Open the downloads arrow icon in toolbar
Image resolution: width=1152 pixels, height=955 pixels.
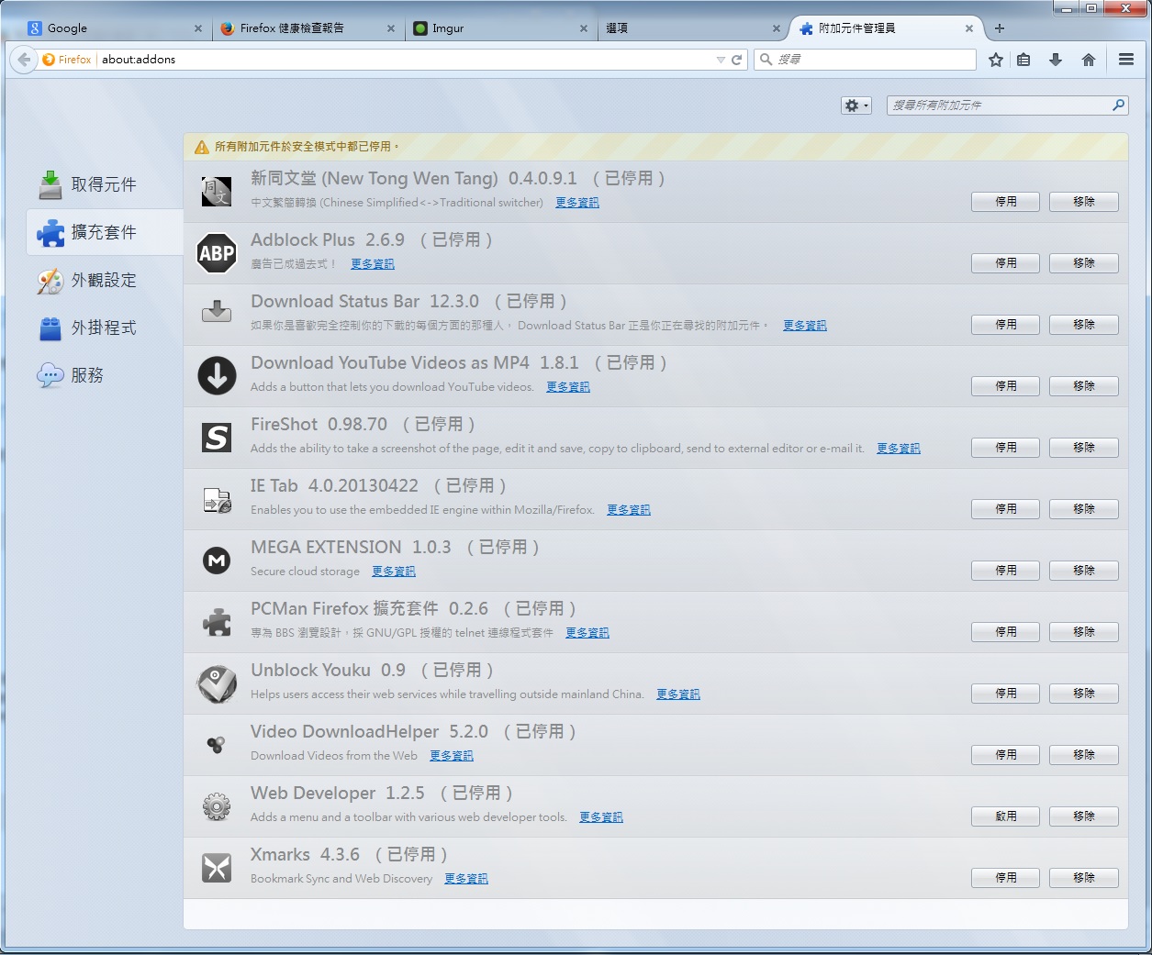1056,60
